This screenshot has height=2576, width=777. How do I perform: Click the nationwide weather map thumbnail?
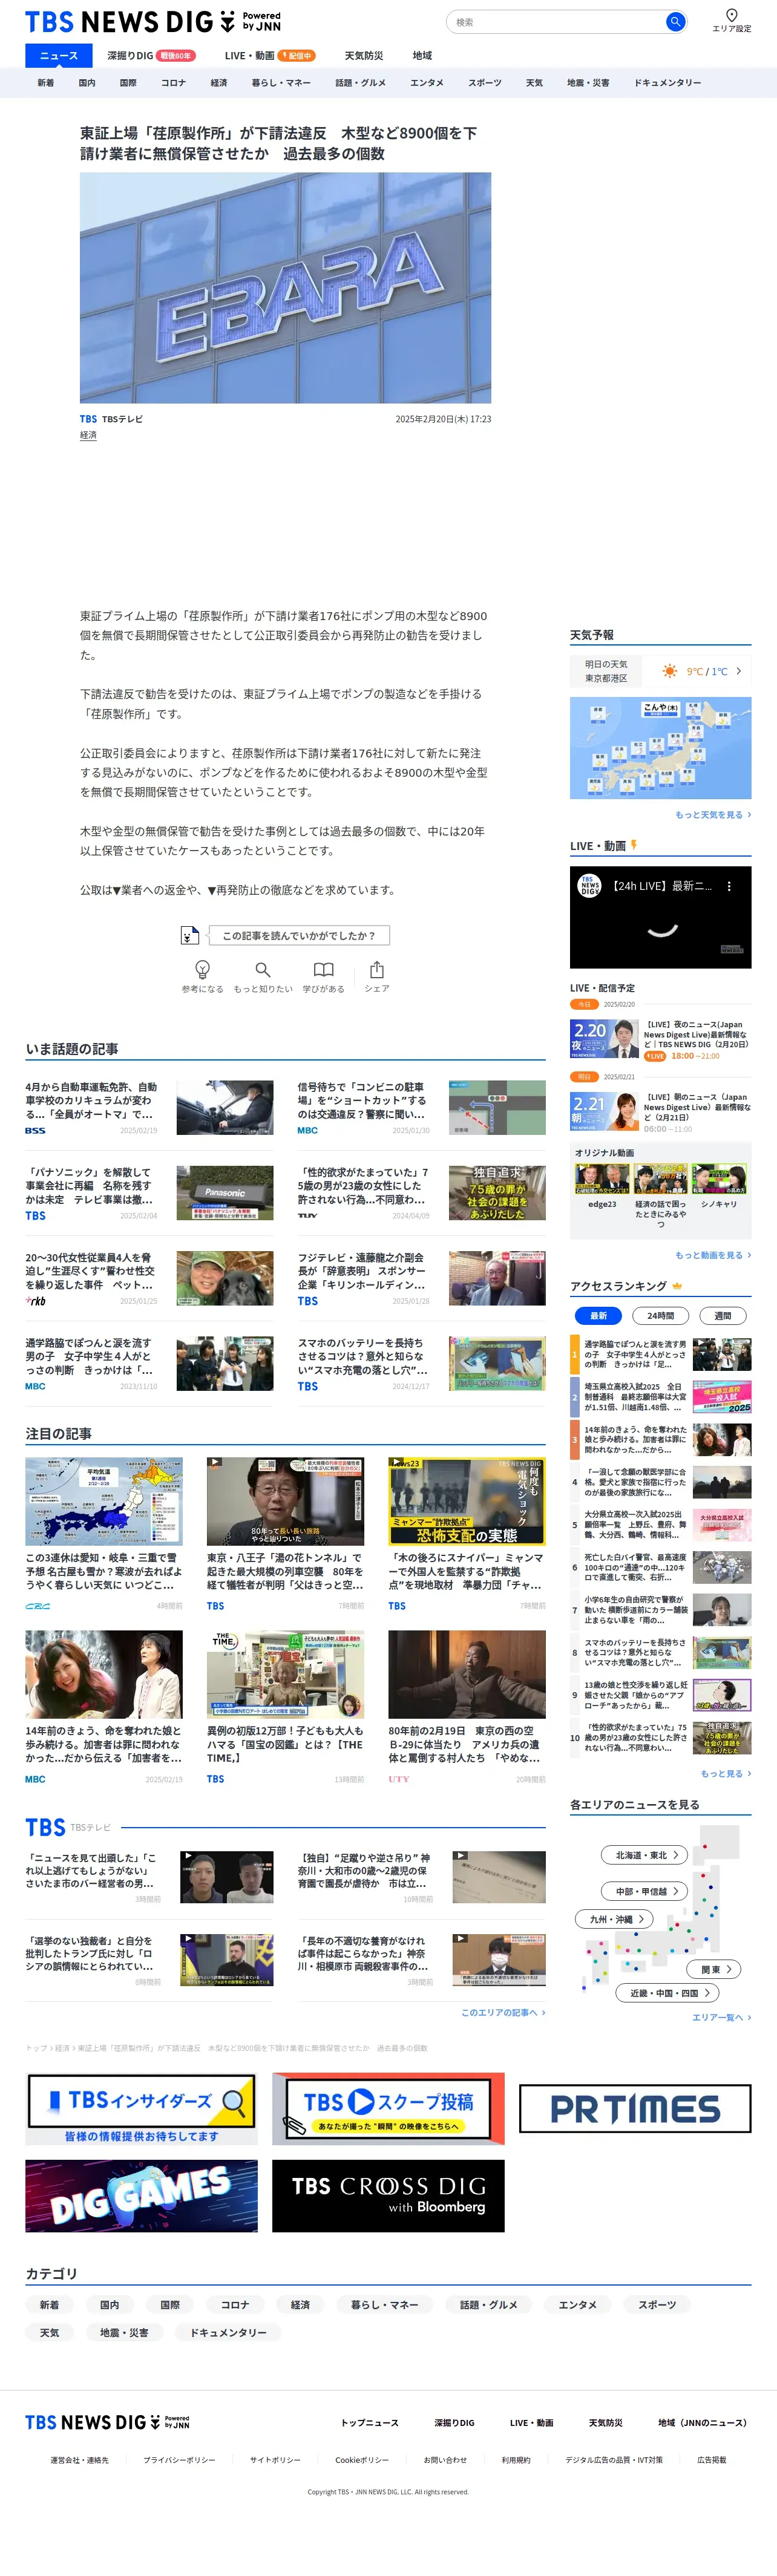pos(660,748)
